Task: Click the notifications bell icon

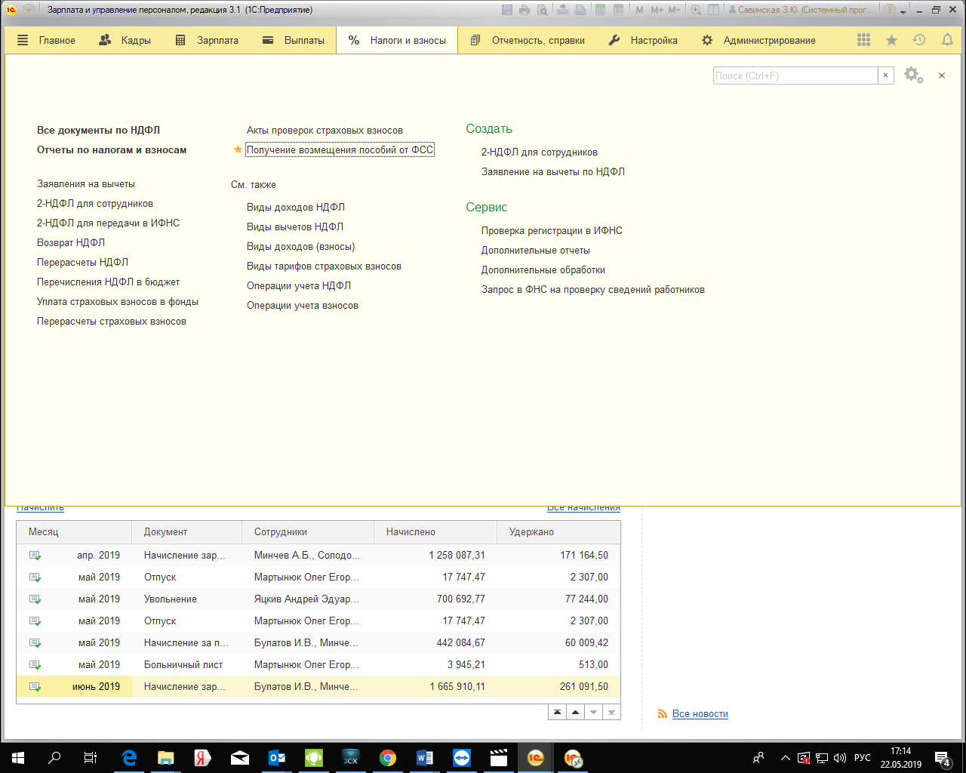Action: tap(947, 40)
